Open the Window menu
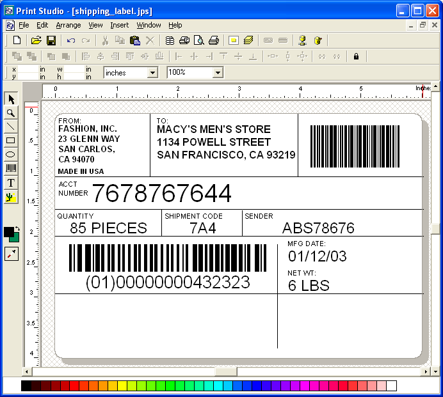This screenshot has width=443, height=397. point(149,25)
